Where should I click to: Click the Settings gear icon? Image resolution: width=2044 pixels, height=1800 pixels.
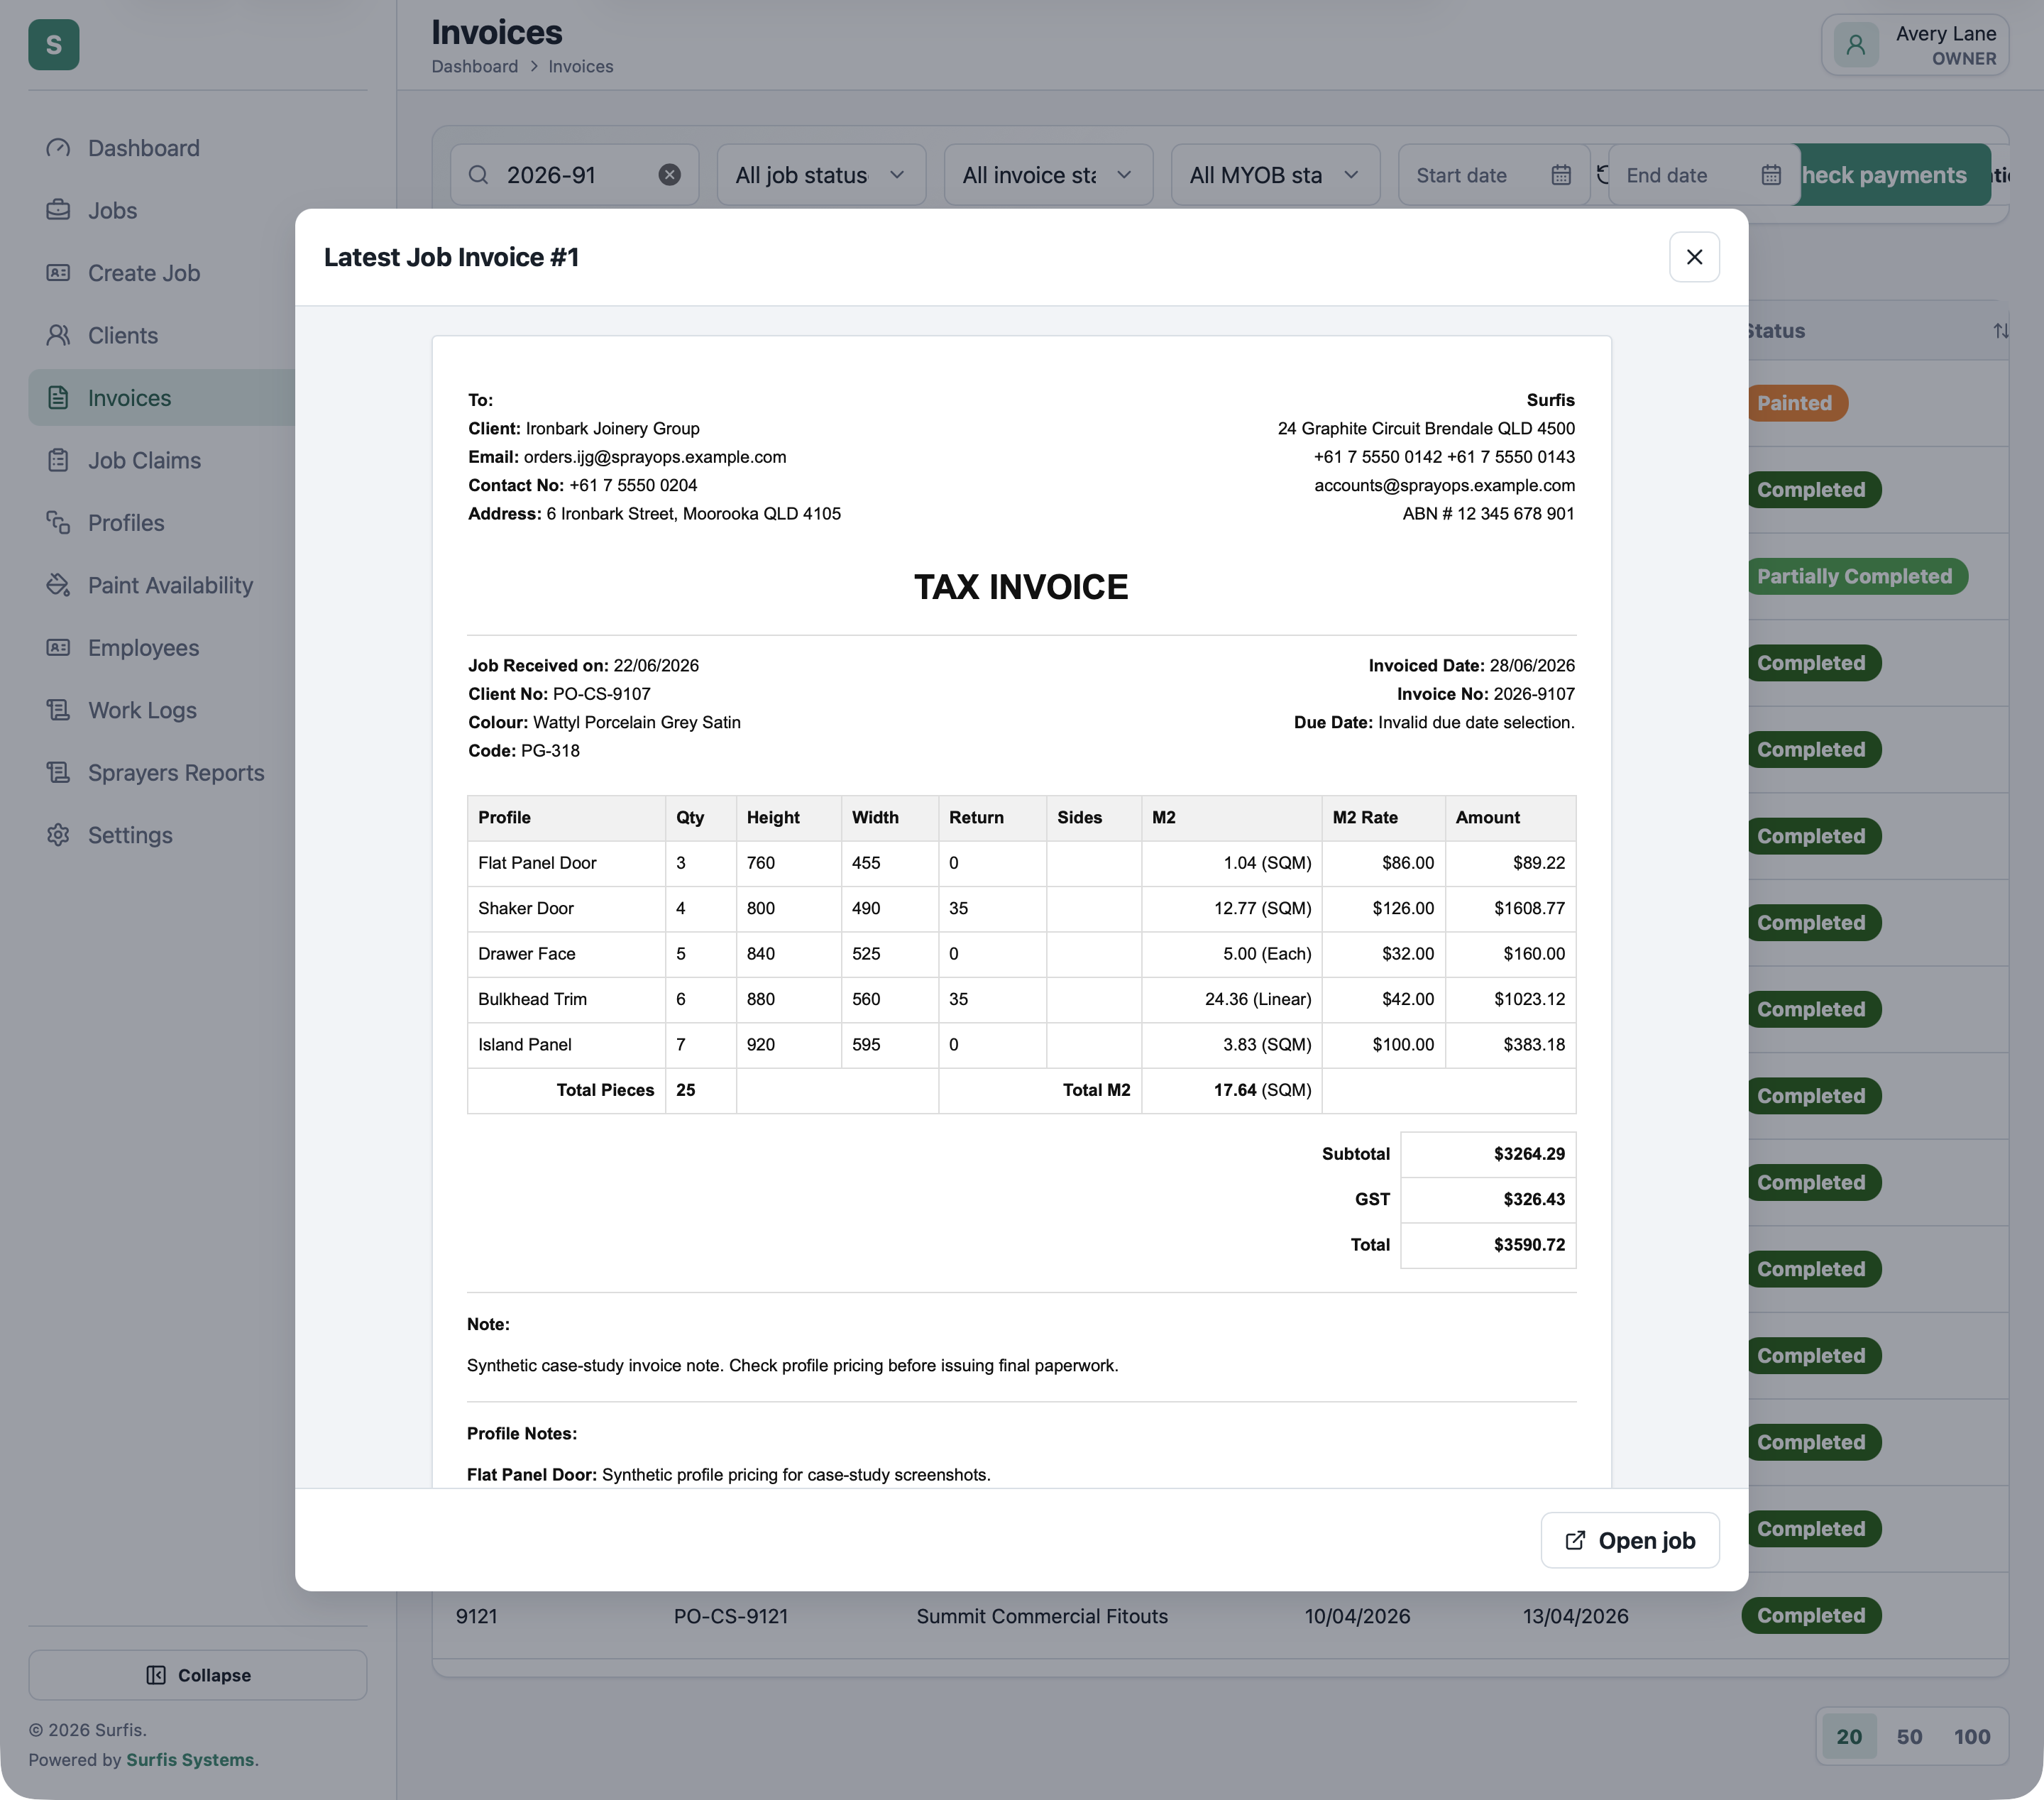pyautogui.click(x=58, y=835)
